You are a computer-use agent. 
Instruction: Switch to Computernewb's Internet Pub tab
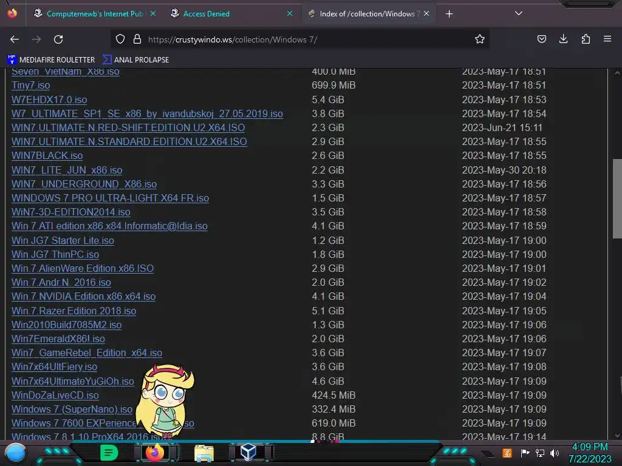tap(94, 14)
